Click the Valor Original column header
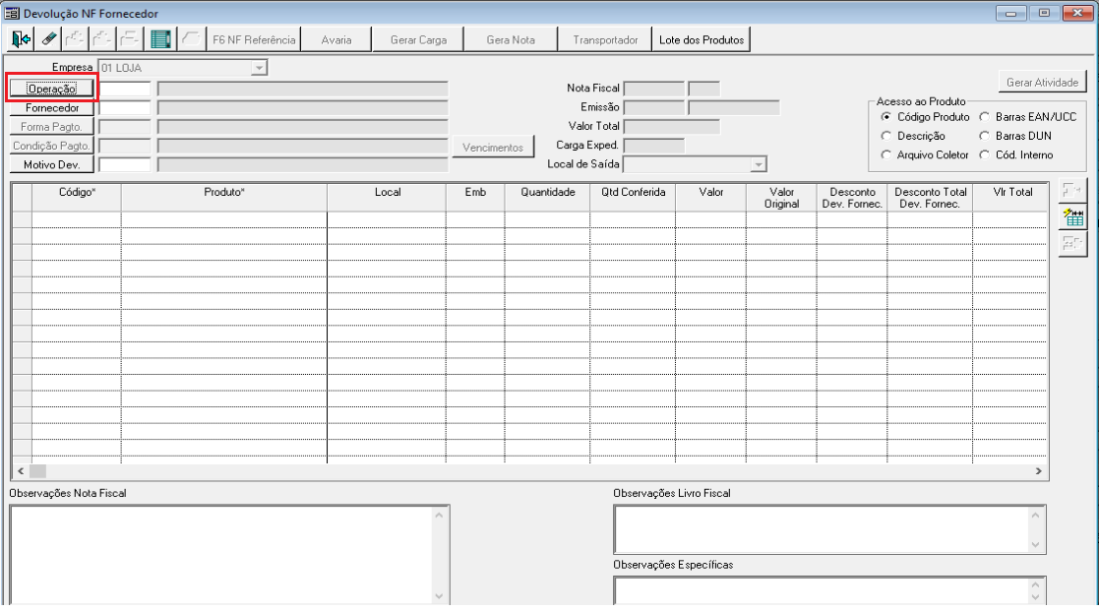 (x=781, y=198)
